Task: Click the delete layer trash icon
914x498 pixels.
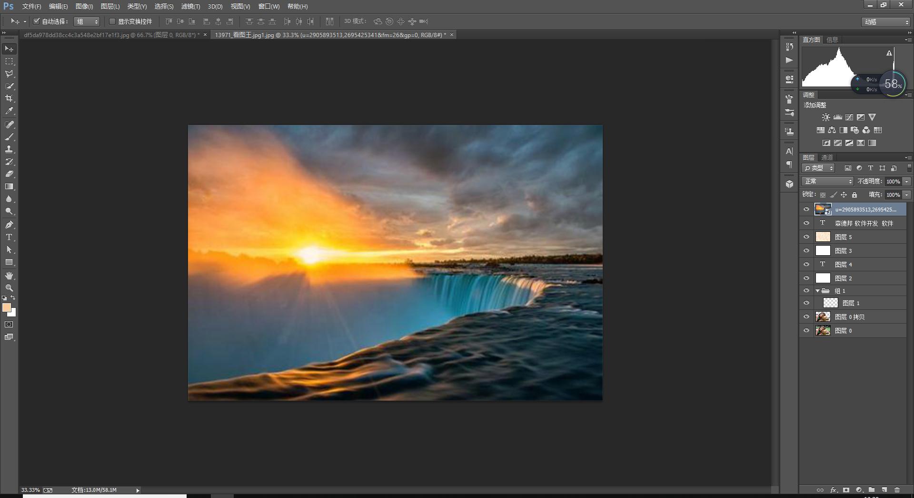Action: [897, 490]
